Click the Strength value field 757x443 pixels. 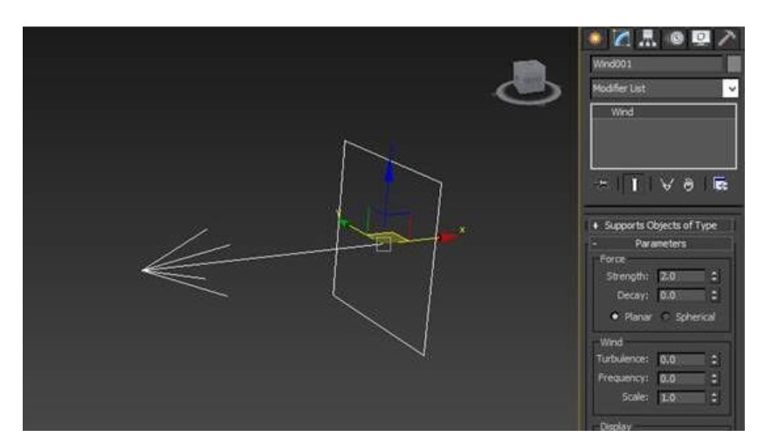(682, 276)
